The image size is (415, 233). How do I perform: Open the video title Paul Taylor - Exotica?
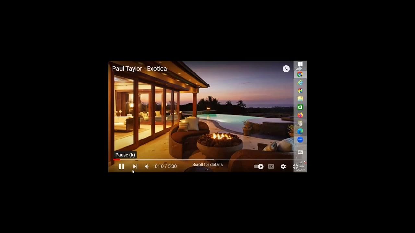[139, 69]
